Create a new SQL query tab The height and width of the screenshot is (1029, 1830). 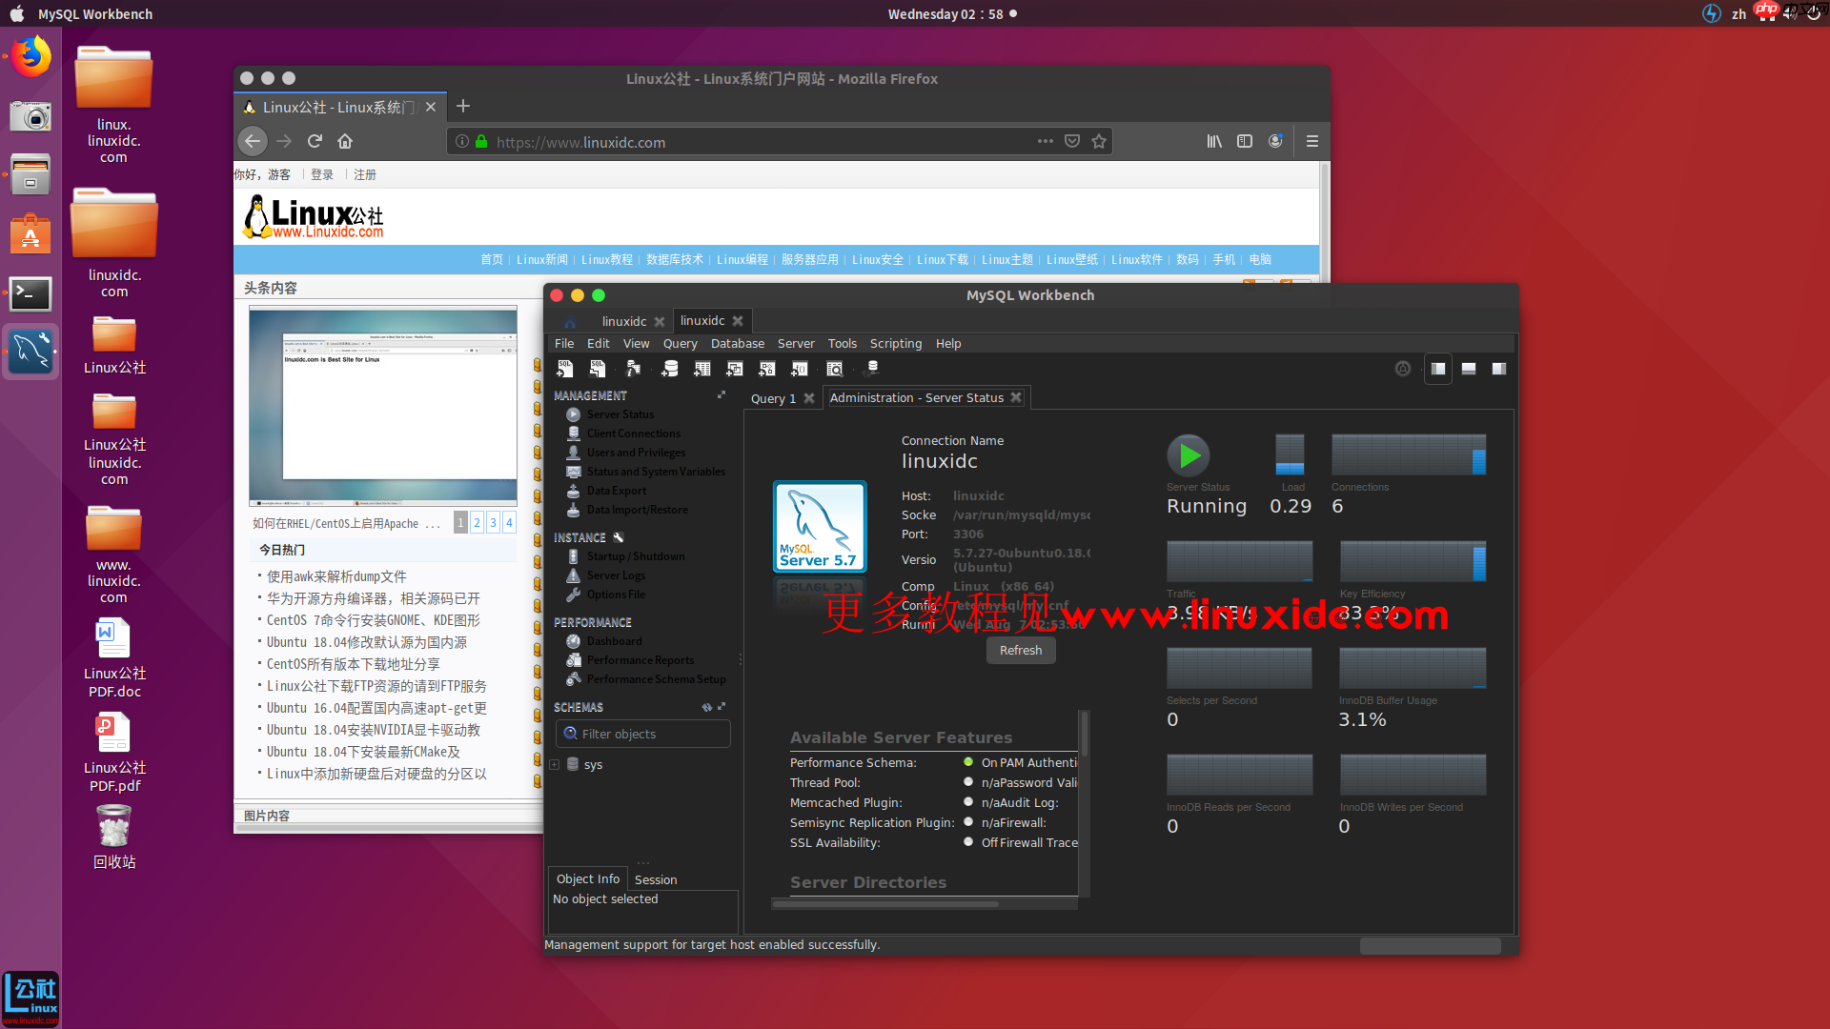[564, 369]
